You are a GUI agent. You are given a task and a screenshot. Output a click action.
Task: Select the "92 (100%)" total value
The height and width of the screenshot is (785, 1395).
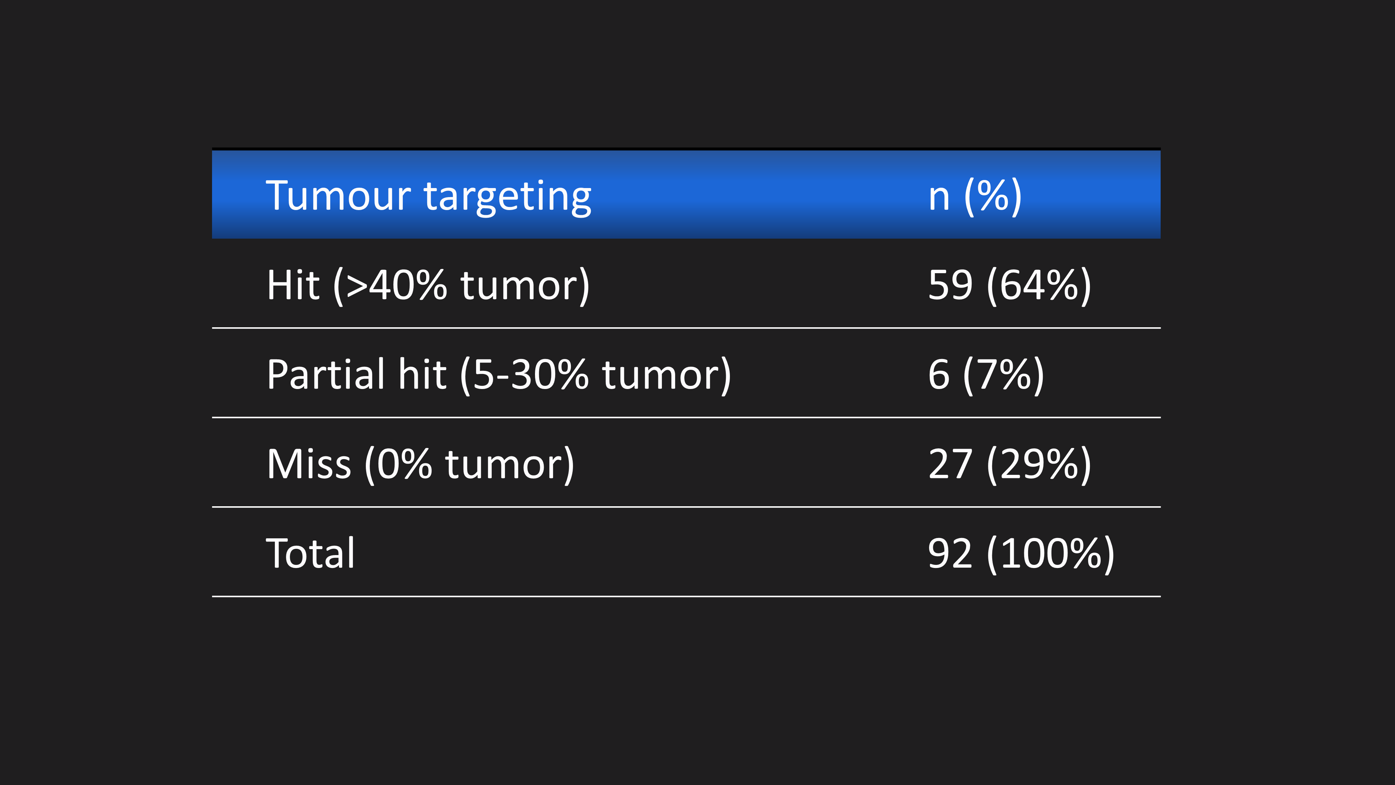point(1021,554)
